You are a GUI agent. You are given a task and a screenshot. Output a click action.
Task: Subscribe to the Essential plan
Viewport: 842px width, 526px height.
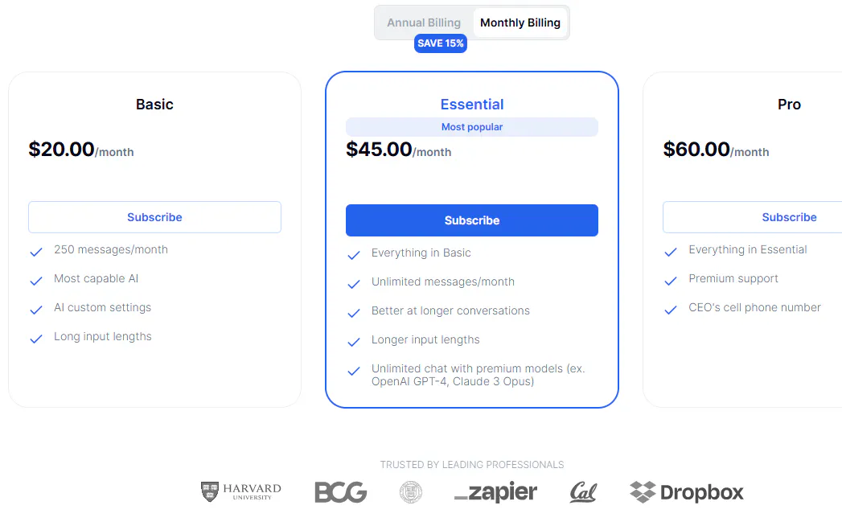pos(472,220)
